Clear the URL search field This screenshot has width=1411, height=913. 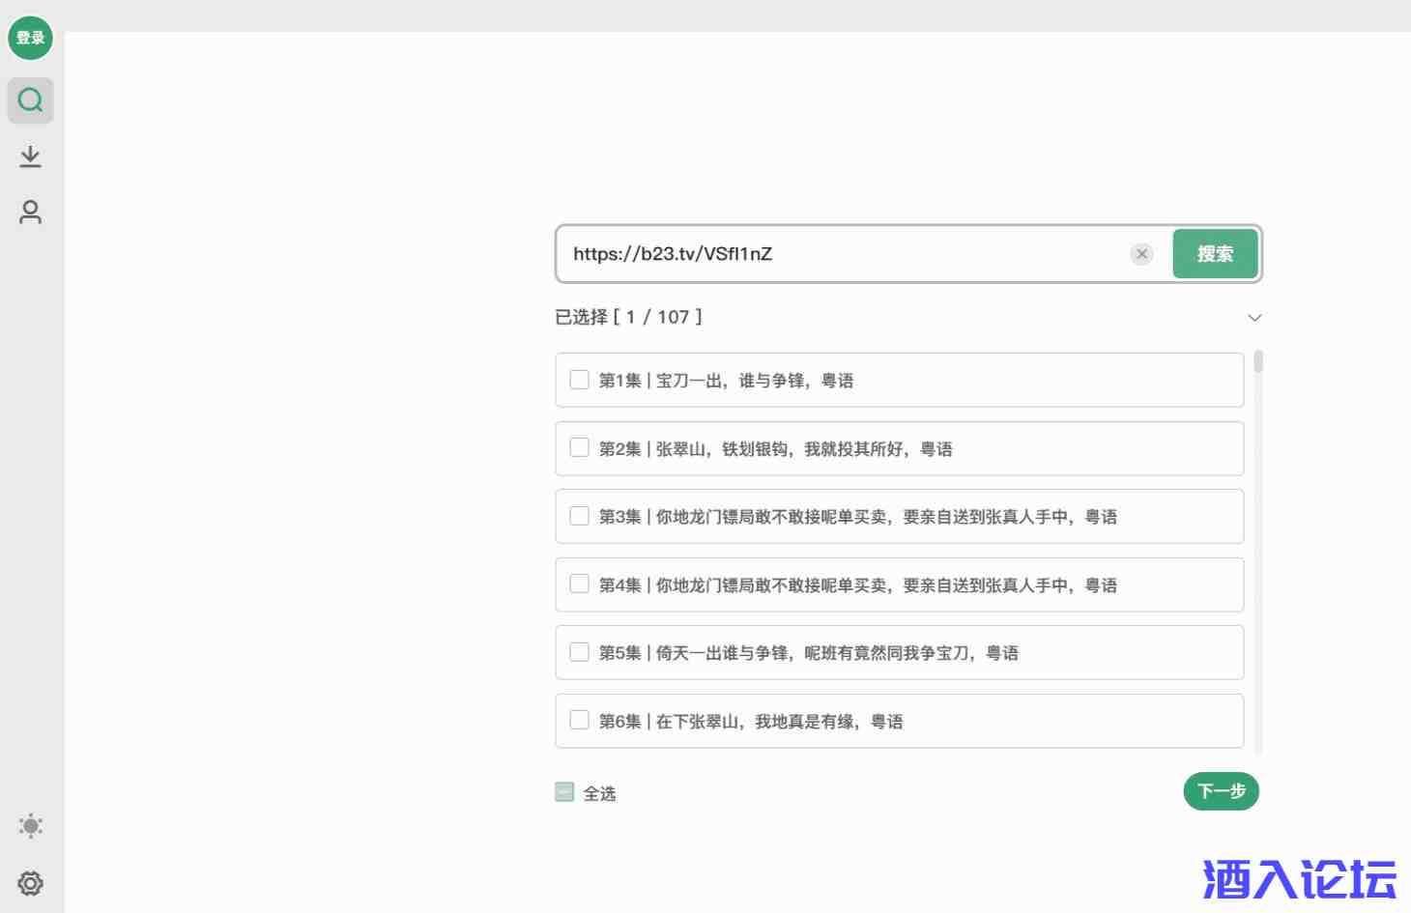[1141, 254]
